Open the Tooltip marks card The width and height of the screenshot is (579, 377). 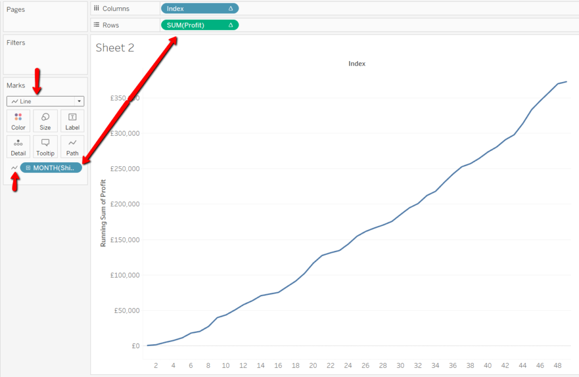click(45, 146)
